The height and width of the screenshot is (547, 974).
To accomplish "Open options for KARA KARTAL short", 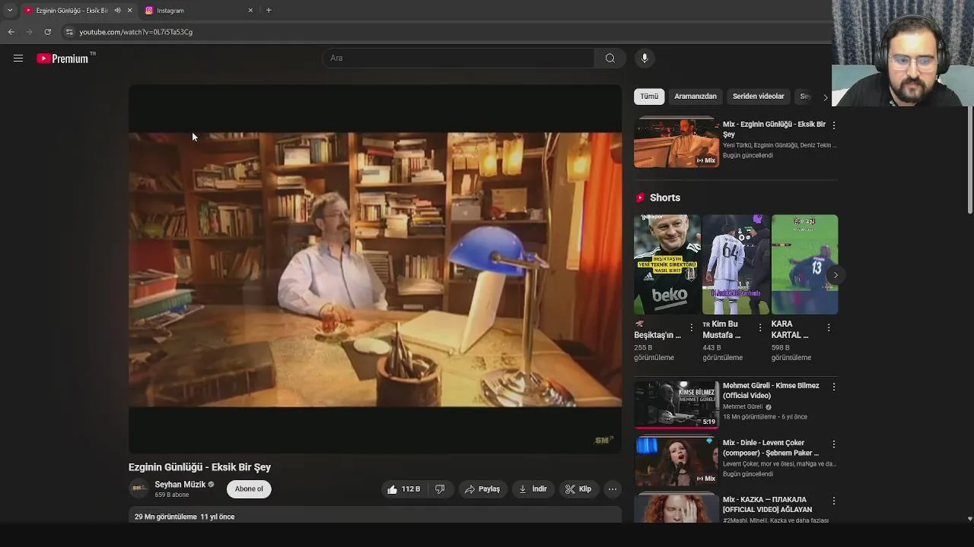I will pyautogui.click(x=829, y=327).
